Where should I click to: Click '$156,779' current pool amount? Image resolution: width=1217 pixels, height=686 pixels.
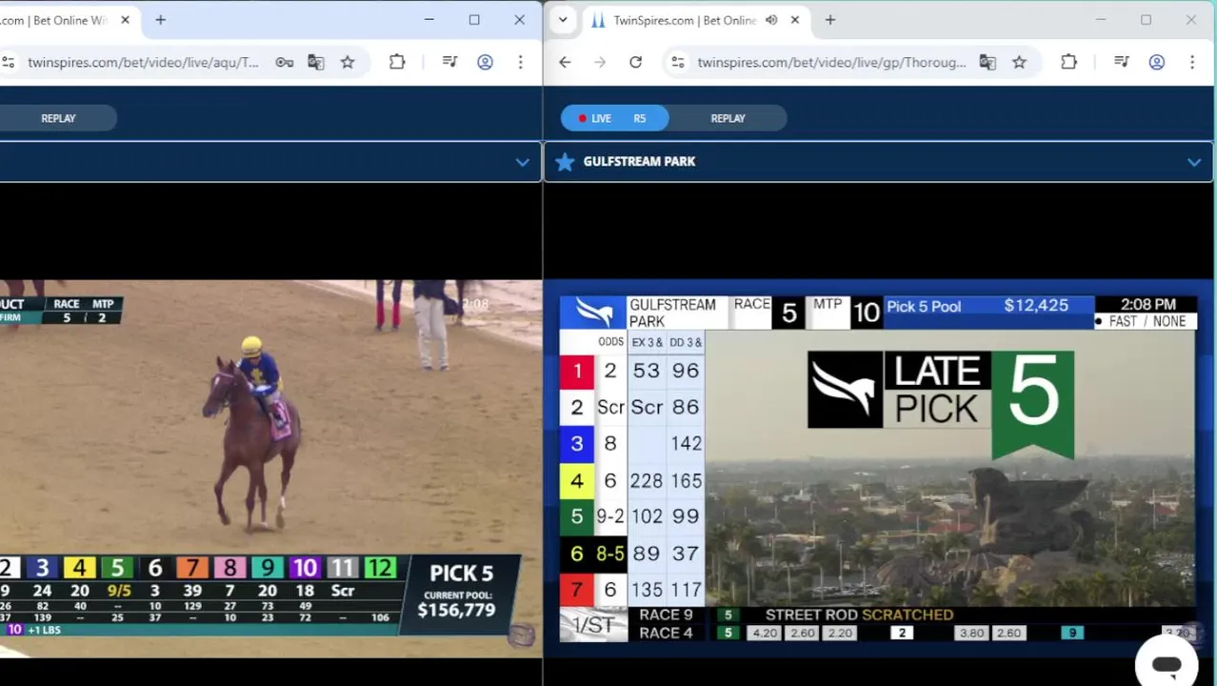(456, 610)
